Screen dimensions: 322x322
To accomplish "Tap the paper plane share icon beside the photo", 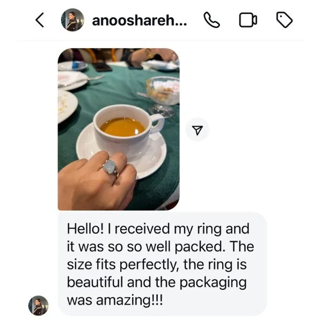I will coord(197,130).
